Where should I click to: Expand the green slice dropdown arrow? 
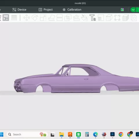133,10
